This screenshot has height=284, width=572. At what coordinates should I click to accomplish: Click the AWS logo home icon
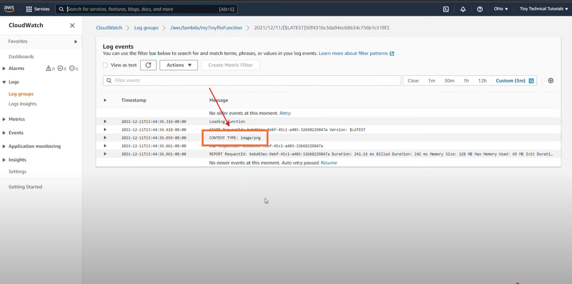tap(9, 9)
